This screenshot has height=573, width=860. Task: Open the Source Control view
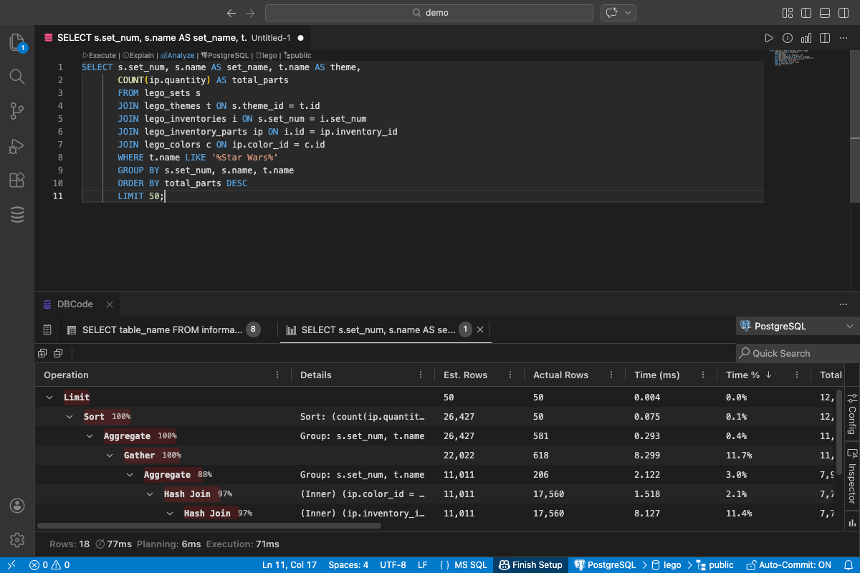(17, 111)
